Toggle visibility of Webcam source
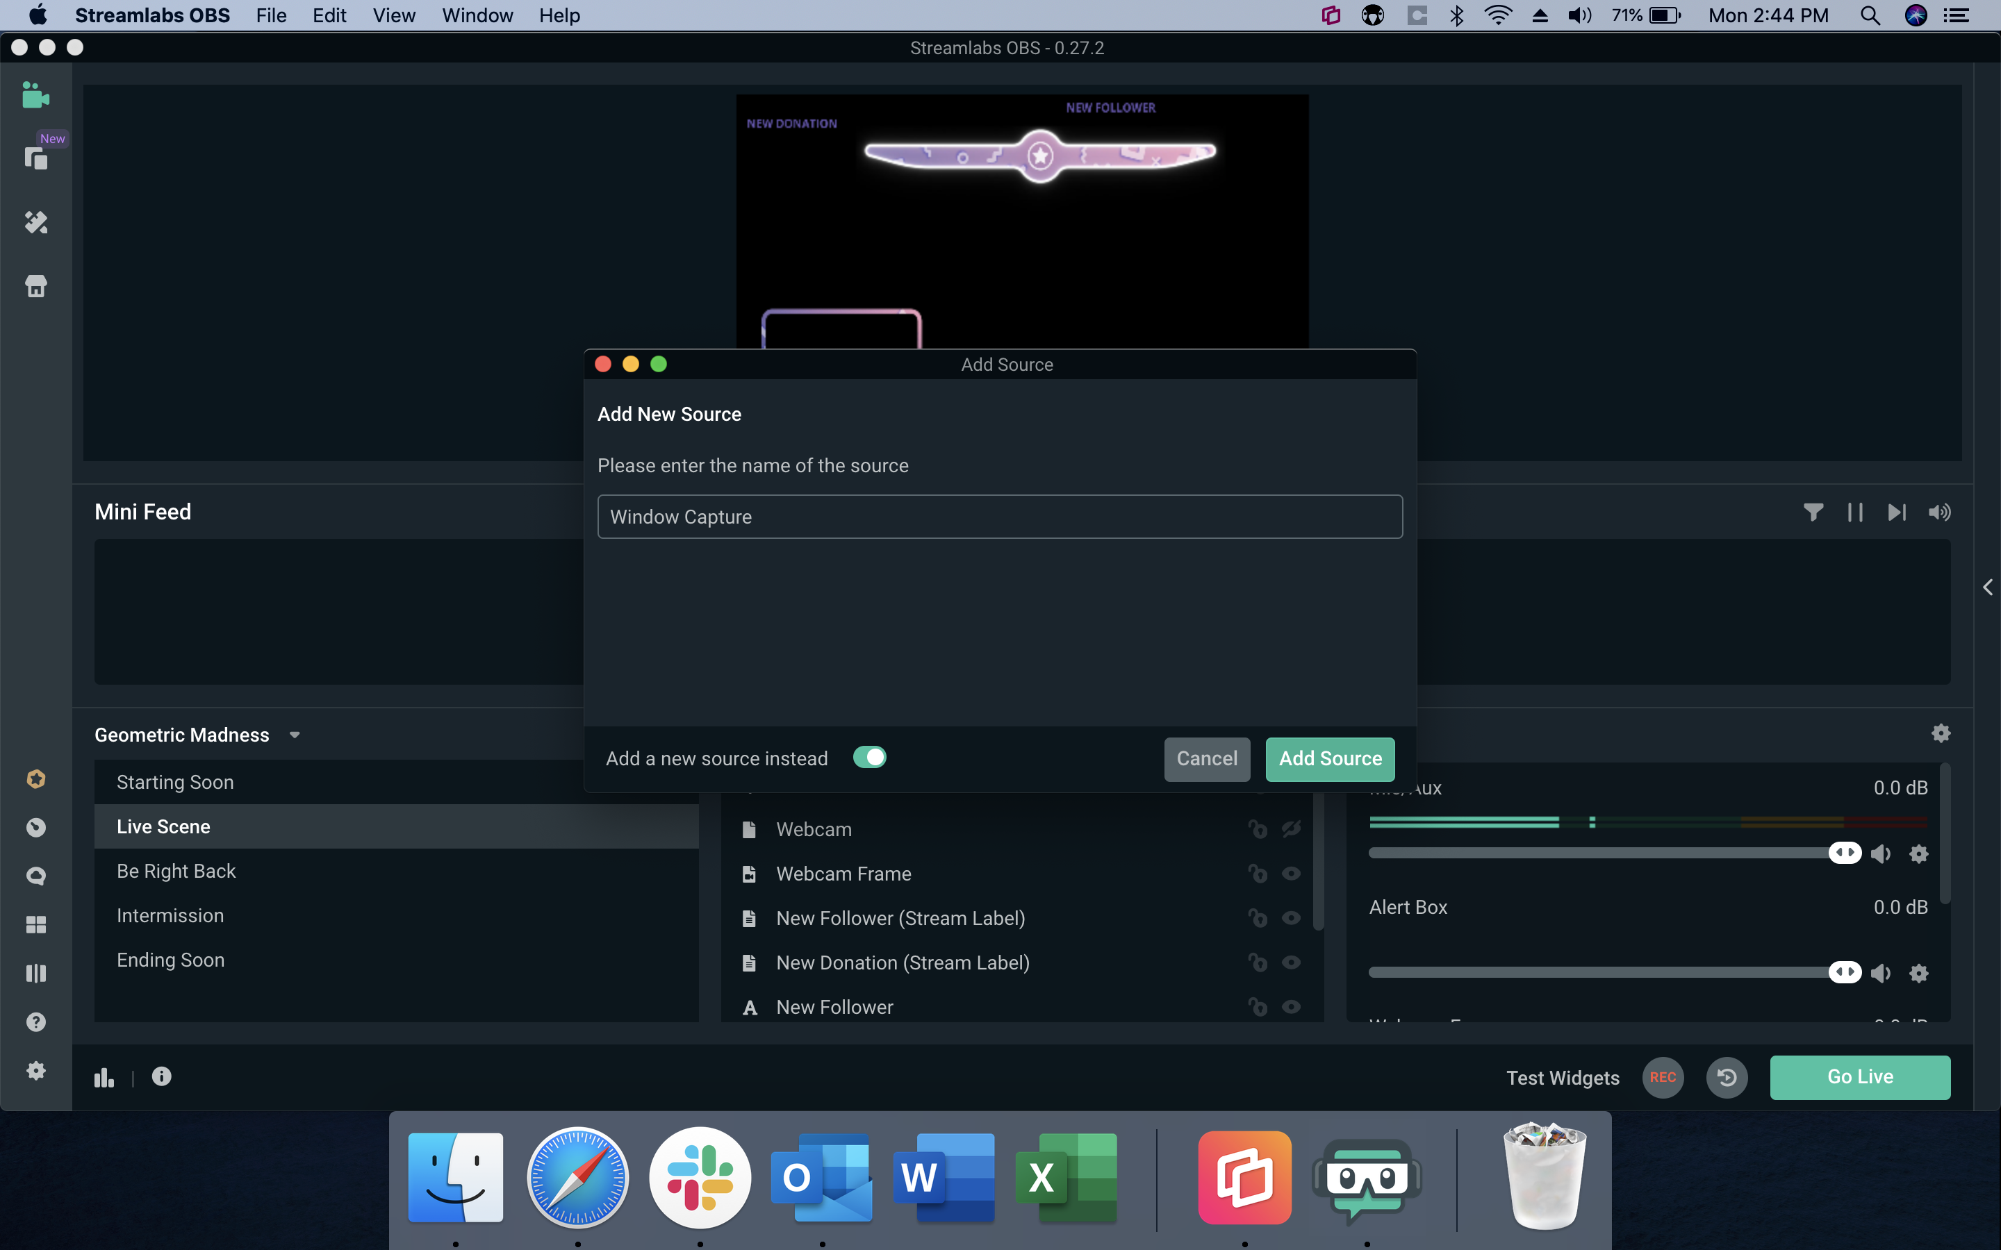 point(1292,829)
